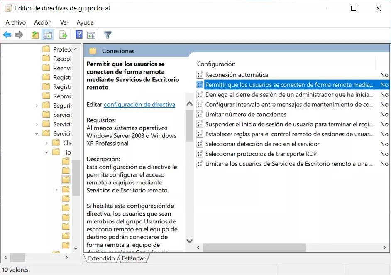Select the highlighted folder in the tree
This screenshot has height=275, width=391.
coord(66,180)
